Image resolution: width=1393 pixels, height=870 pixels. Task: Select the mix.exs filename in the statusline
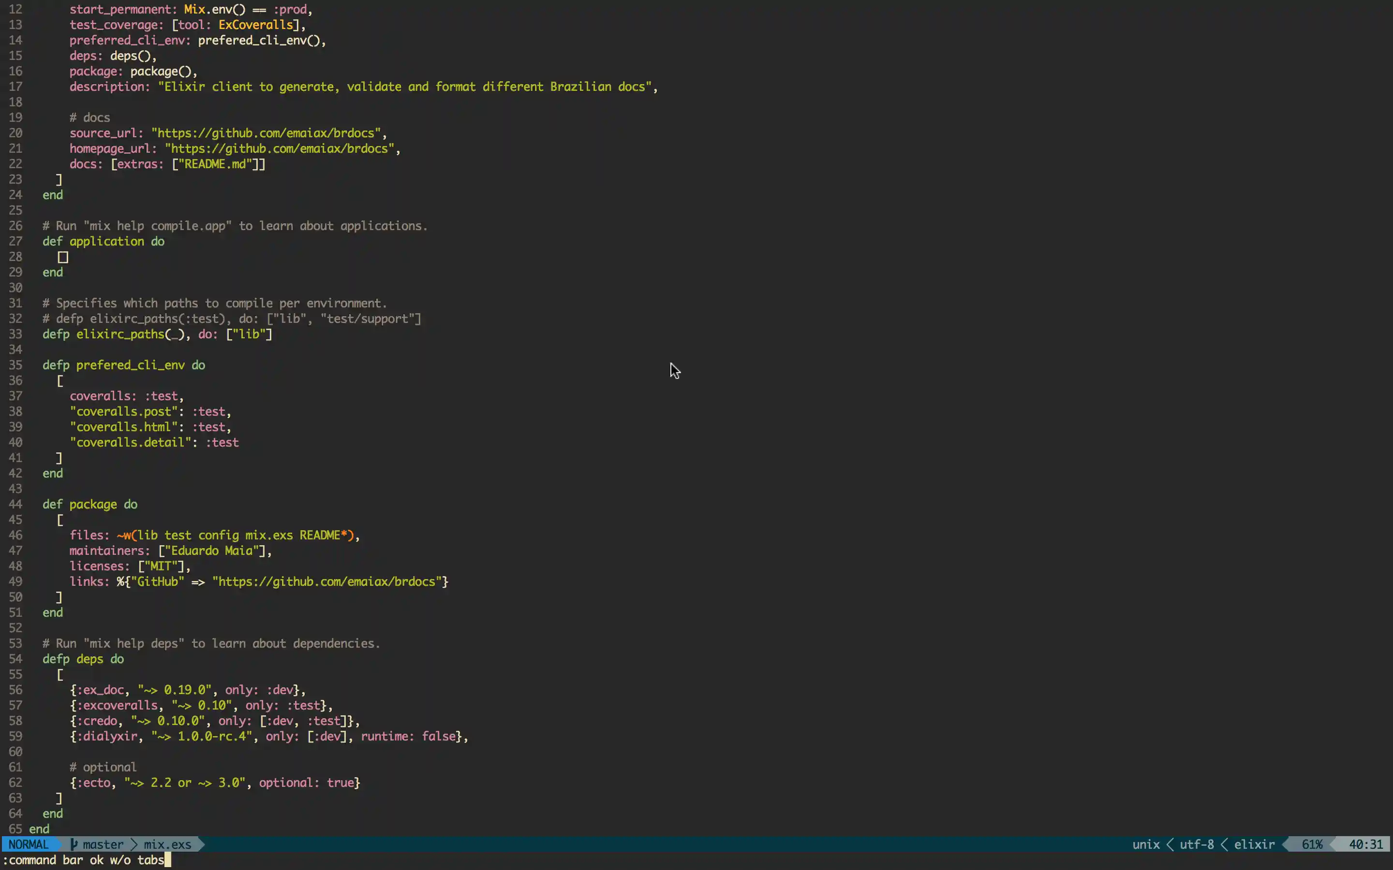tap(167, 844)
